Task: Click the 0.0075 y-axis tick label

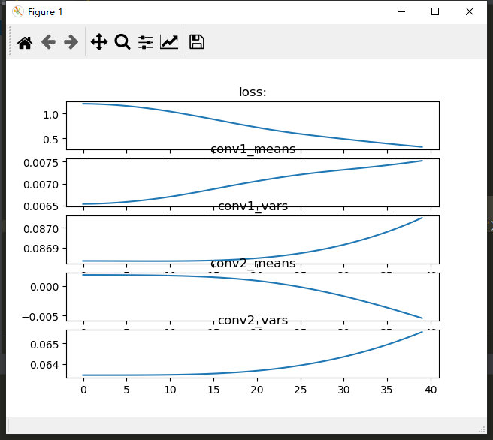Action: point(41,163)
